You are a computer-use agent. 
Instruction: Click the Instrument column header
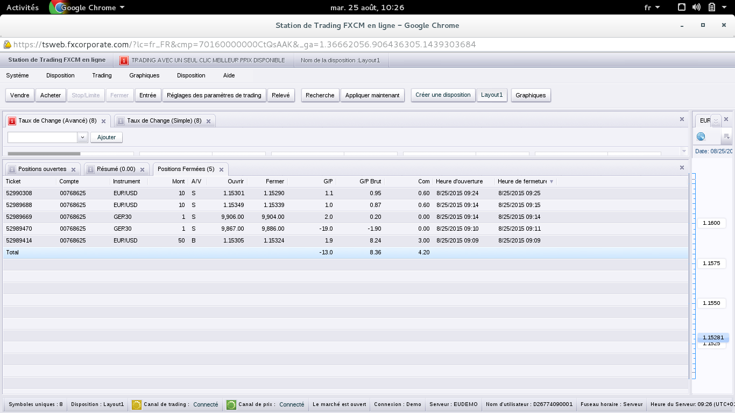point(127,182)
